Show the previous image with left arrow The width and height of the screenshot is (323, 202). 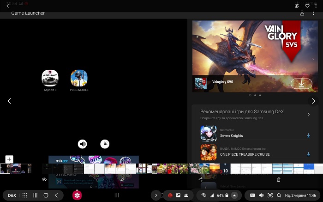click(9, 101)
